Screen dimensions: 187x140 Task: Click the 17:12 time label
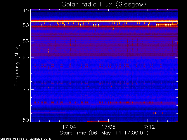pyautogui.click(x=148, y=127)
